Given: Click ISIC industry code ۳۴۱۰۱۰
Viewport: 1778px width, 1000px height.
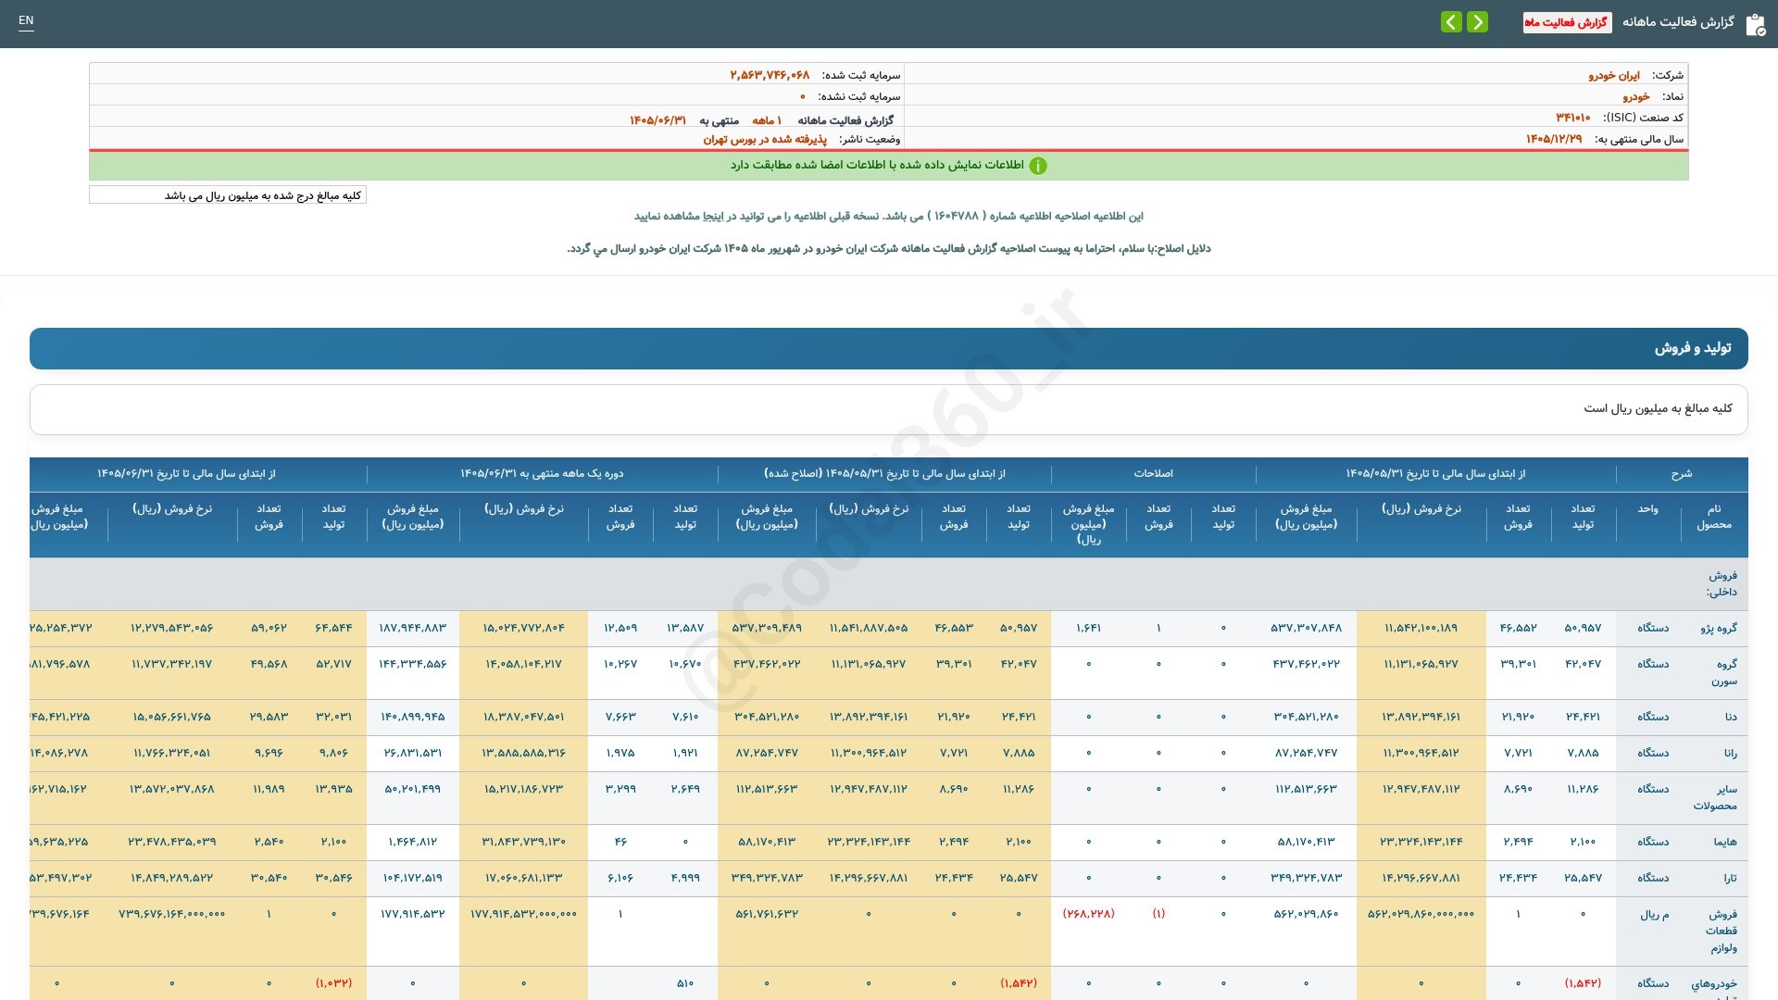Looking at the screenshot, I should coord(1572,118).
